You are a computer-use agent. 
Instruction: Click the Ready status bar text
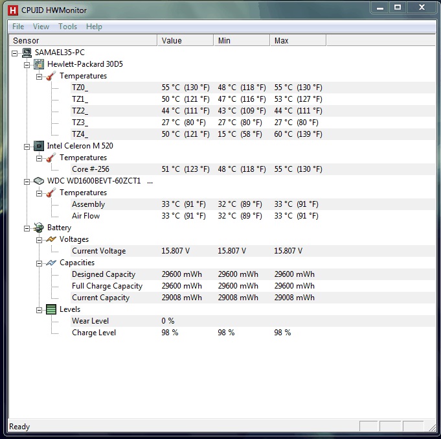[x=19, y=427]
